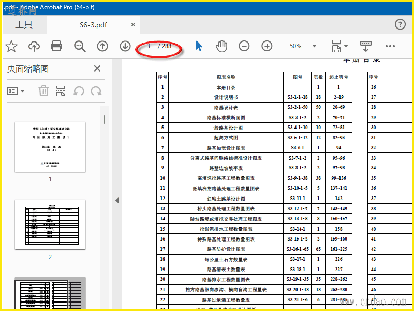Image resolution: width=414 pixels, height=311 pixels.
Task: Click cell 红粘土路基设计图
Action: tap(226, 199)
